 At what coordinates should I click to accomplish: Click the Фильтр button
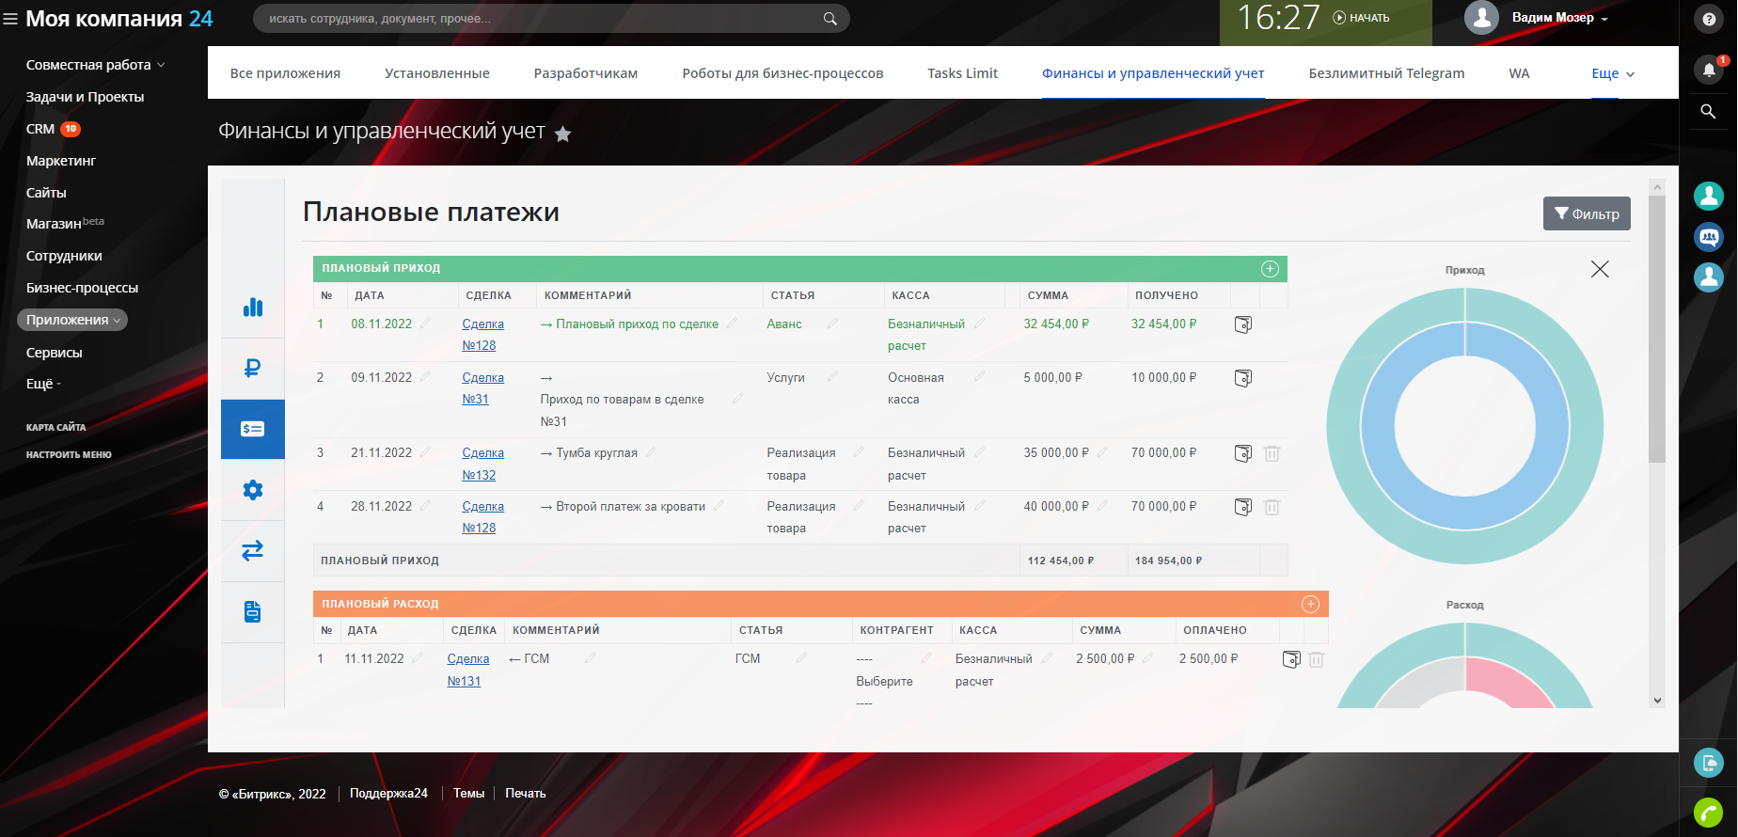(1587, 213)
